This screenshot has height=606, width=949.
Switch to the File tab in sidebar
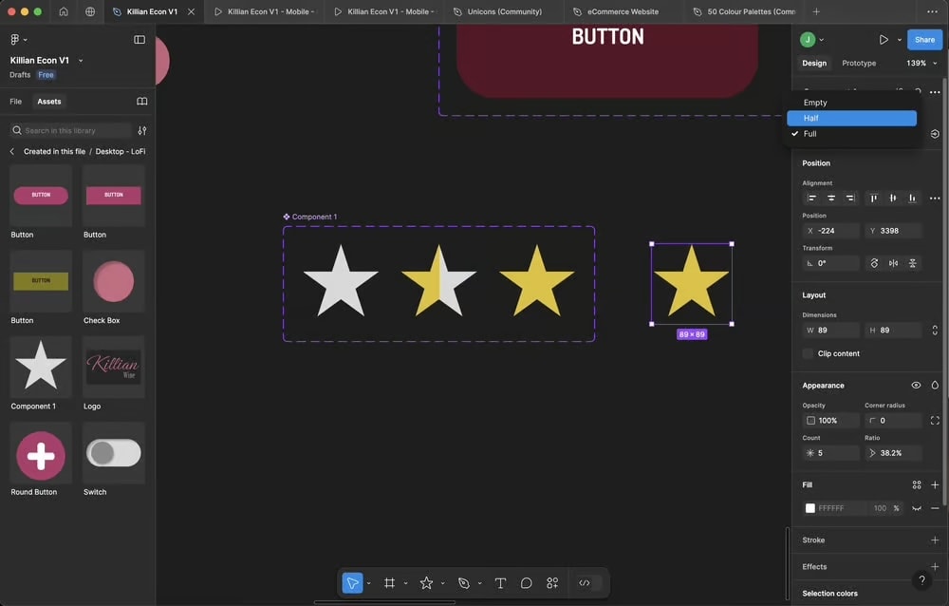[x=16, y=102]
